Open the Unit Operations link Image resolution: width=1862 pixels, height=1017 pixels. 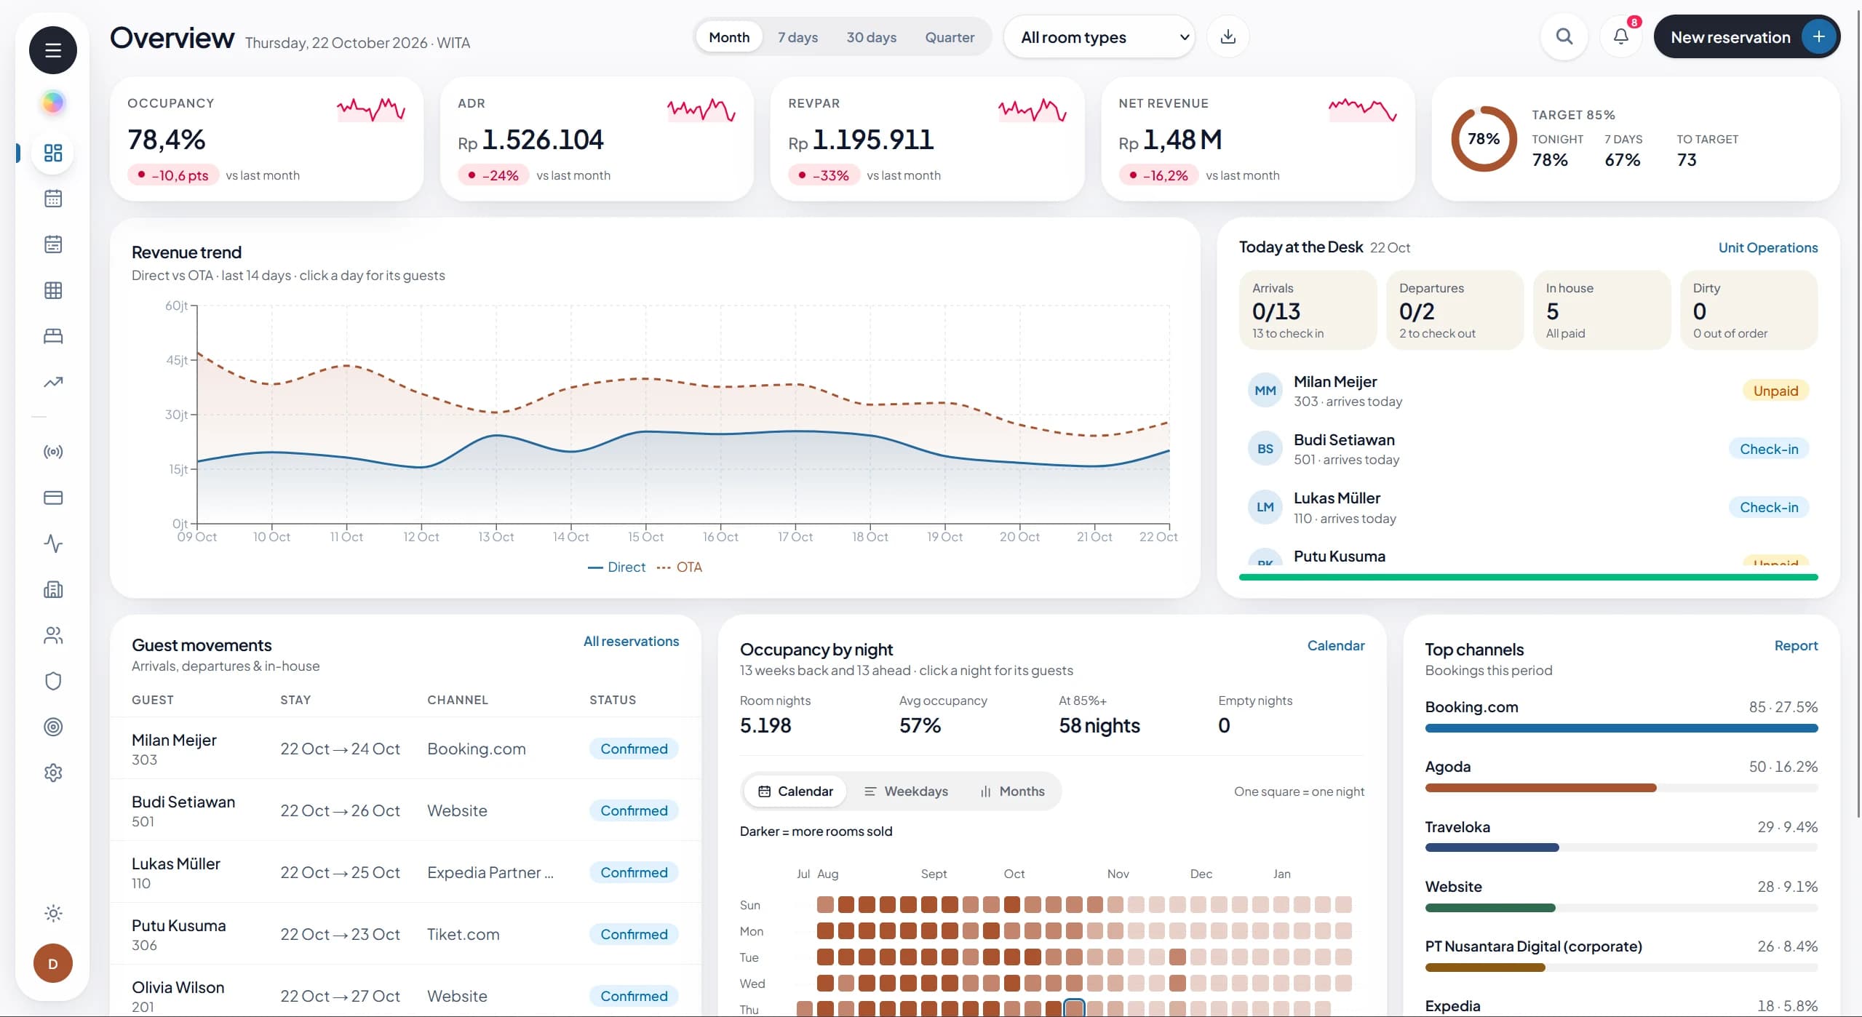[1767, 248]
